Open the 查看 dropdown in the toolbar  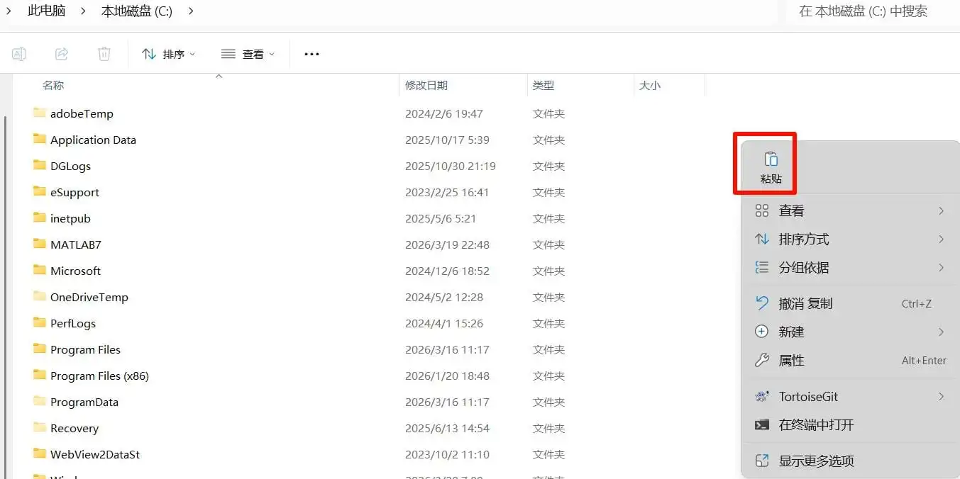pos(248,54)
